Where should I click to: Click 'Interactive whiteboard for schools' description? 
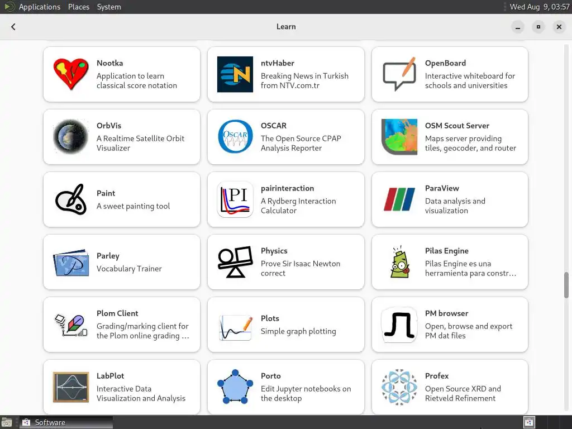click(x=470, y=80)
